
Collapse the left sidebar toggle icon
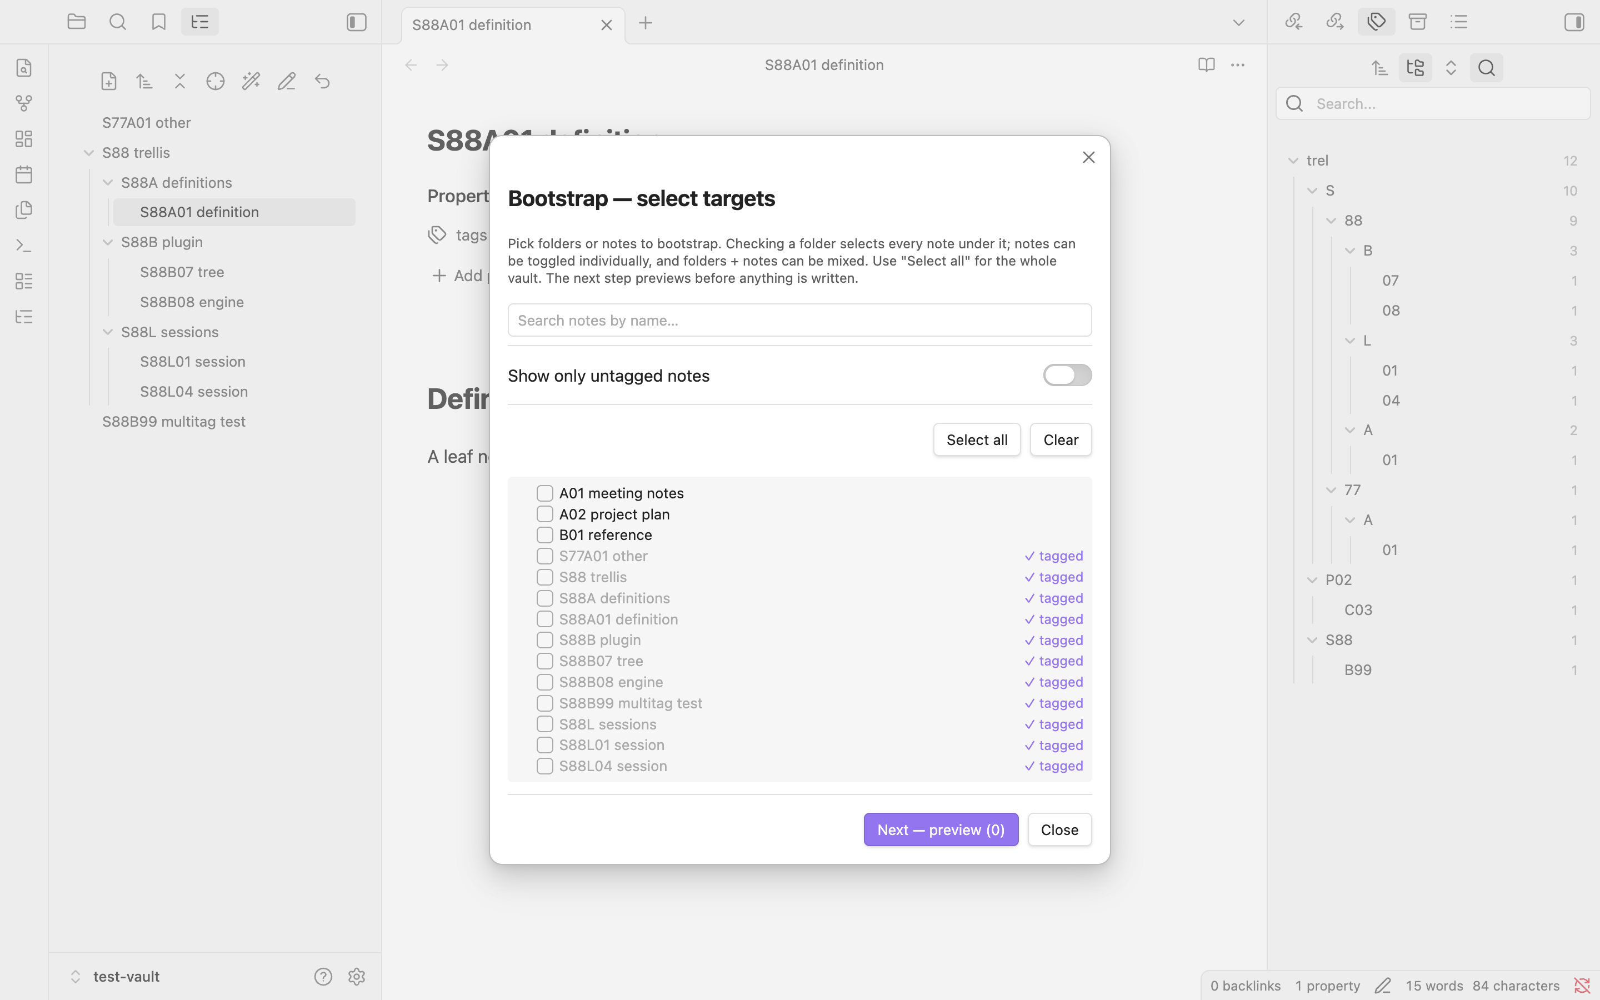click(x=356, y=22)
